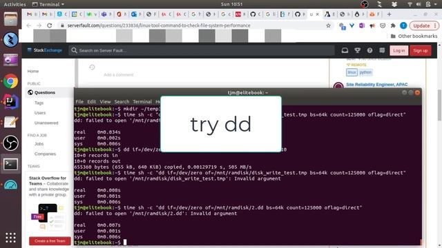Click the volume icon in top bar
The width and height of the screenshot is (442, 248).
coord(419,4)
